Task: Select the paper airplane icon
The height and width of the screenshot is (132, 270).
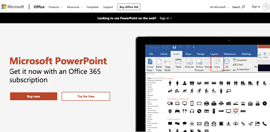Action: [250, 124]
